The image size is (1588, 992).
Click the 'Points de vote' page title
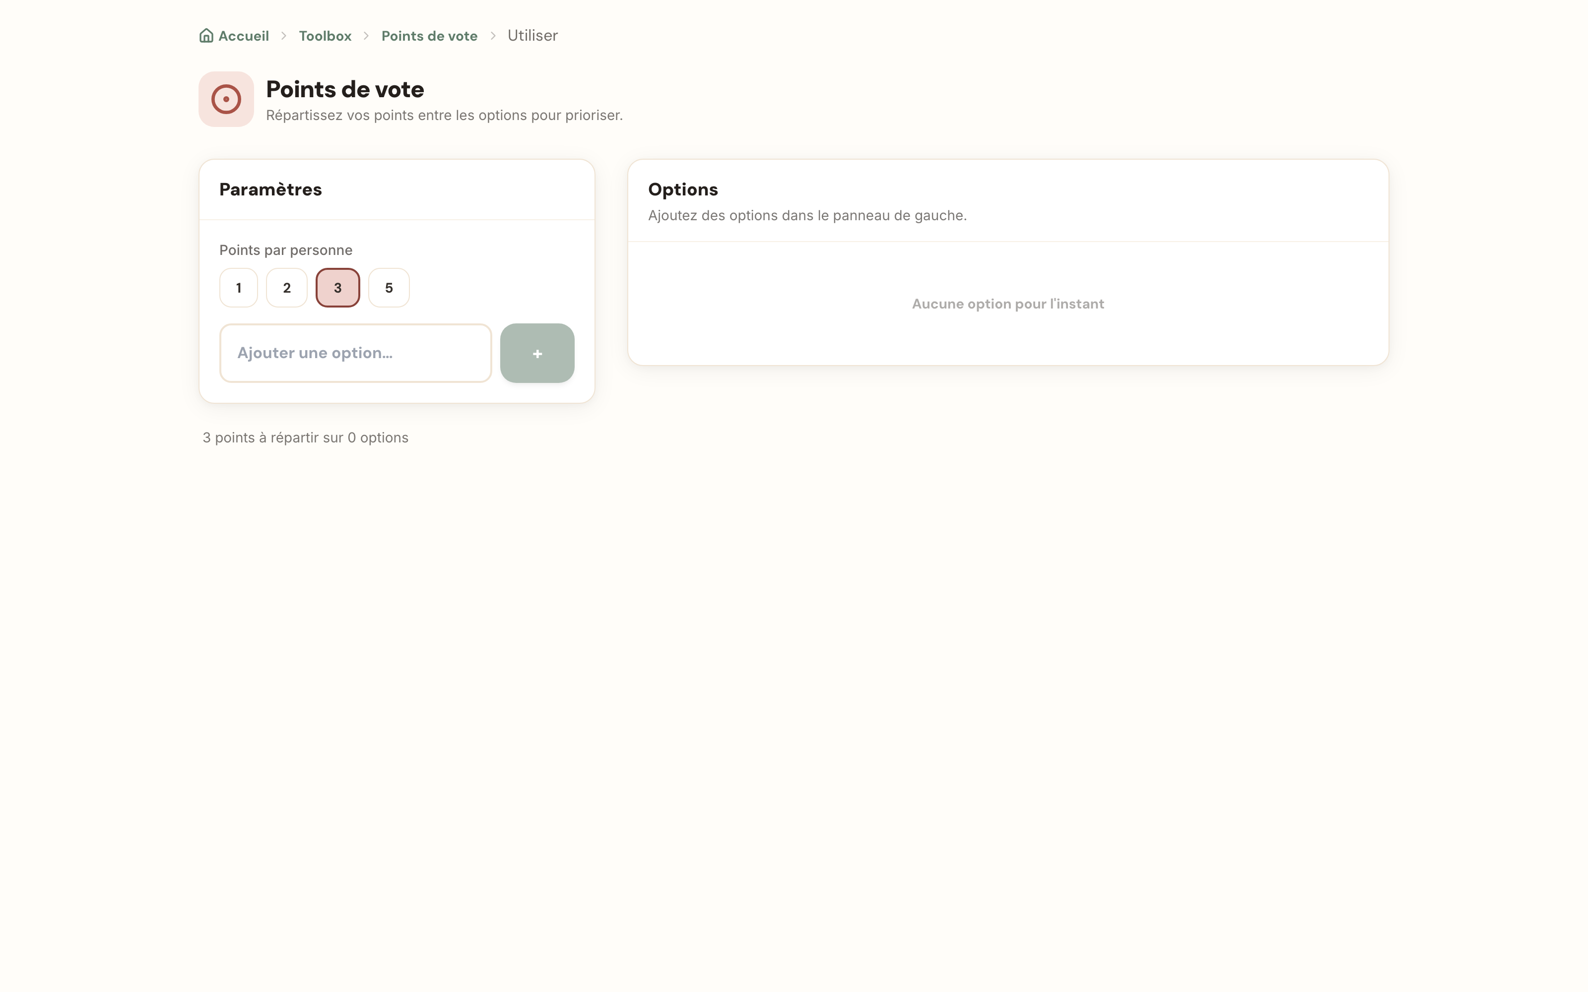click(x=344, y=89)
